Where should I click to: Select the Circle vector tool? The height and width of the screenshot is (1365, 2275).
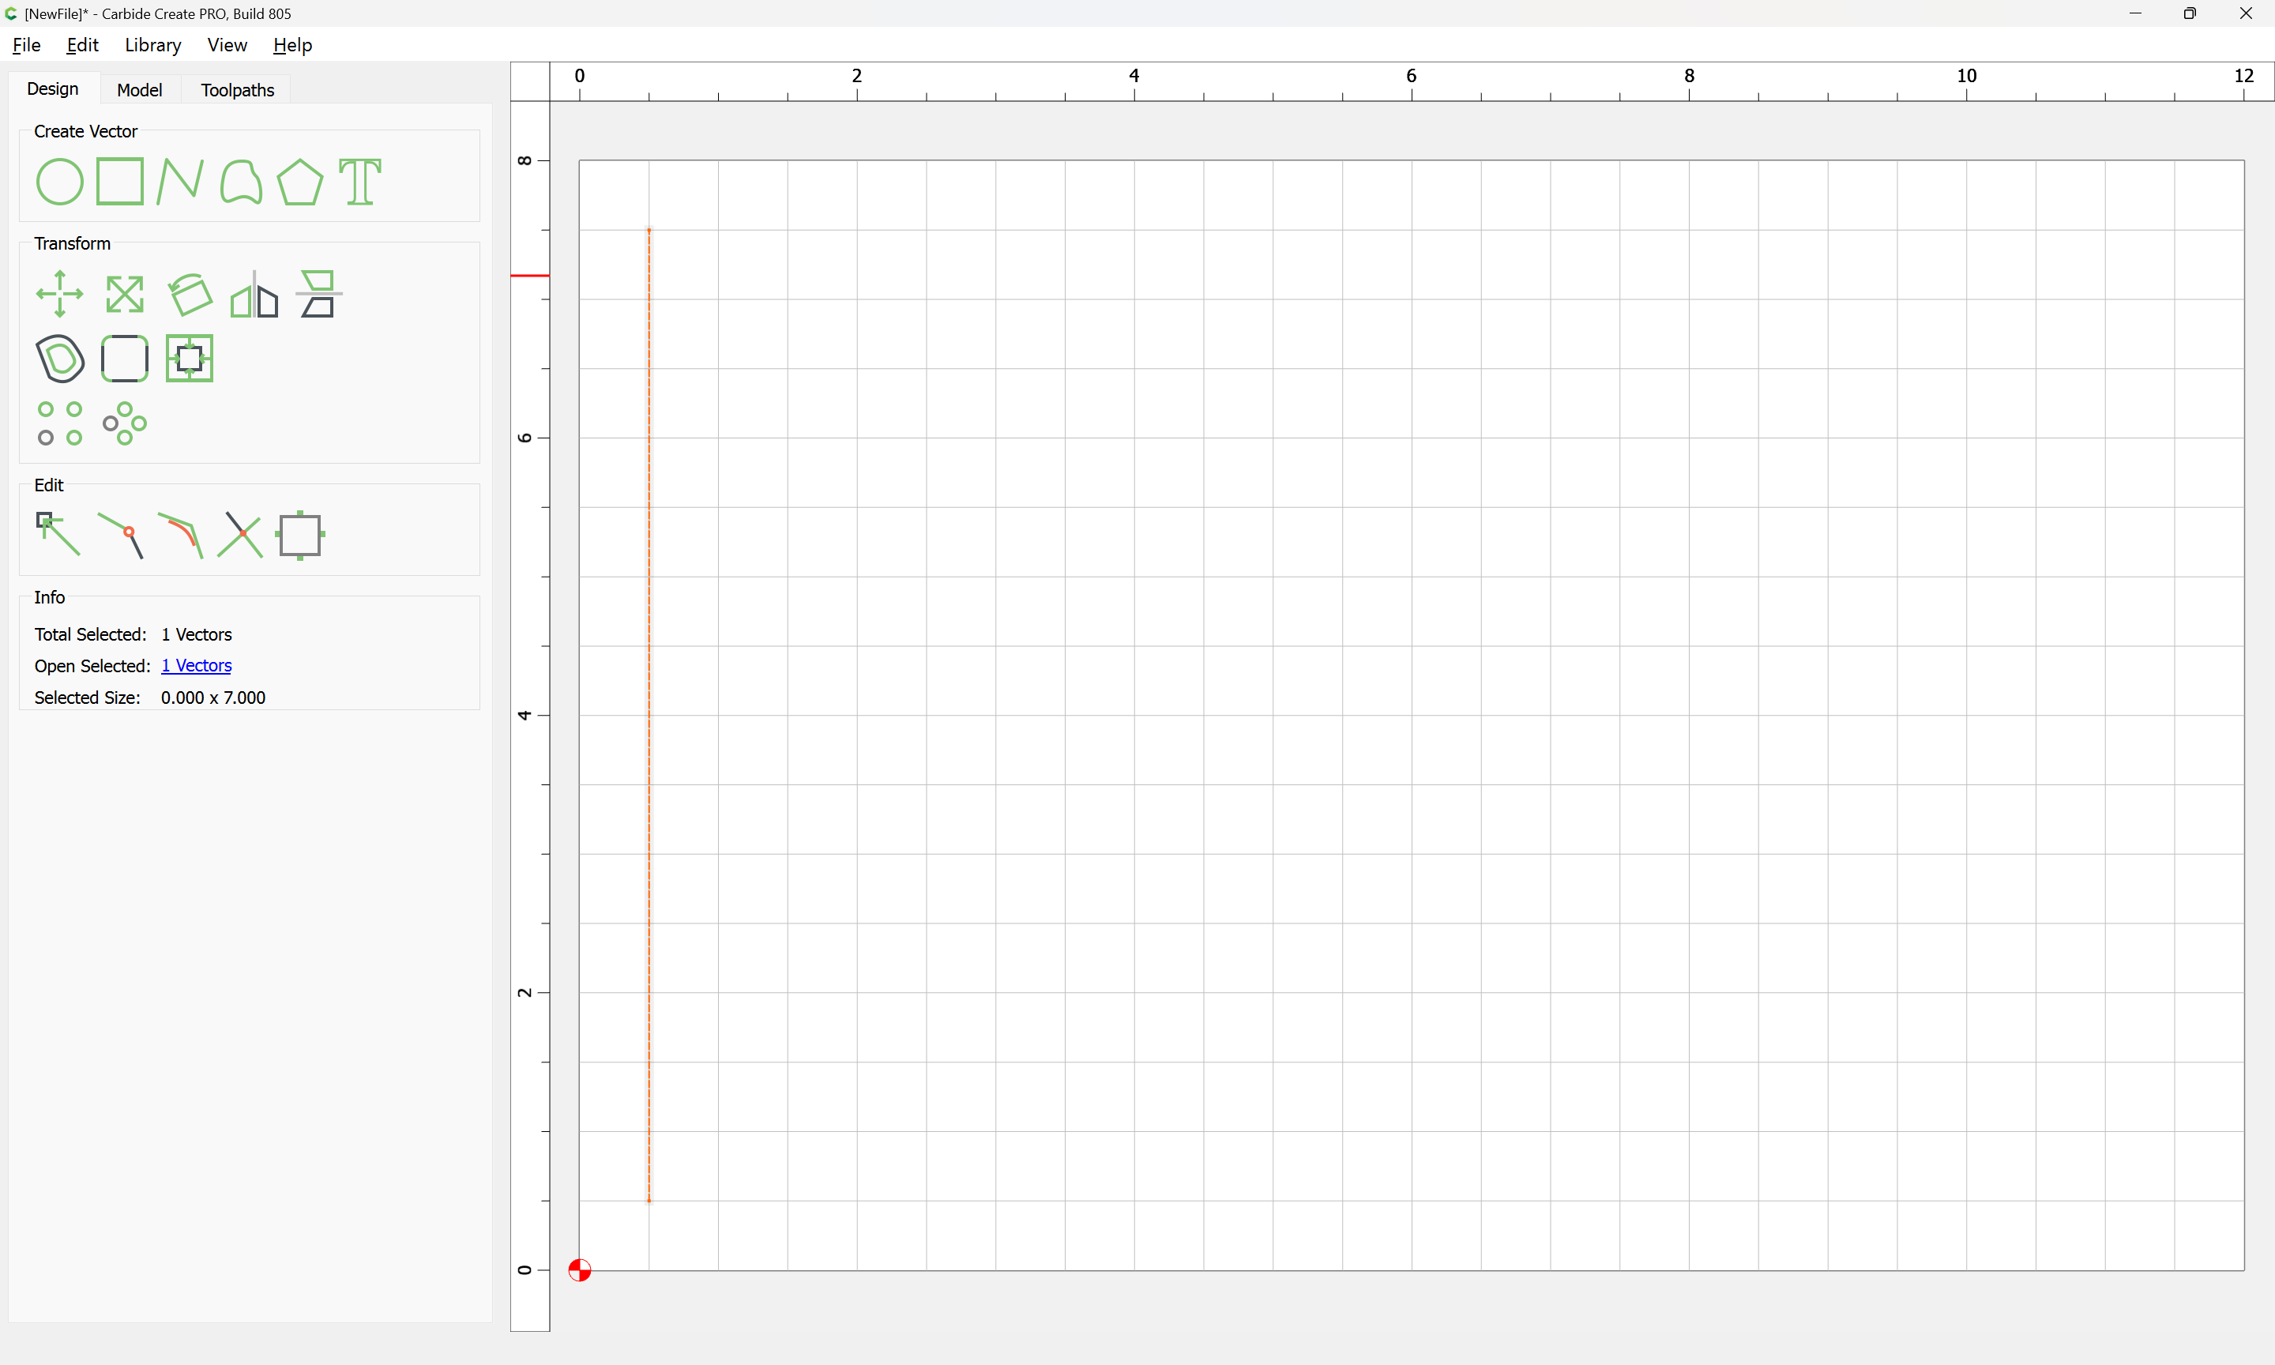click(x=60, y=182)
